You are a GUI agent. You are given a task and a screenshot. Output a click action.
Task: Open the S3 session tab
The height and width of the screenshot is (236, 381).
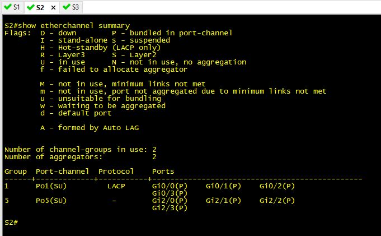71,7
